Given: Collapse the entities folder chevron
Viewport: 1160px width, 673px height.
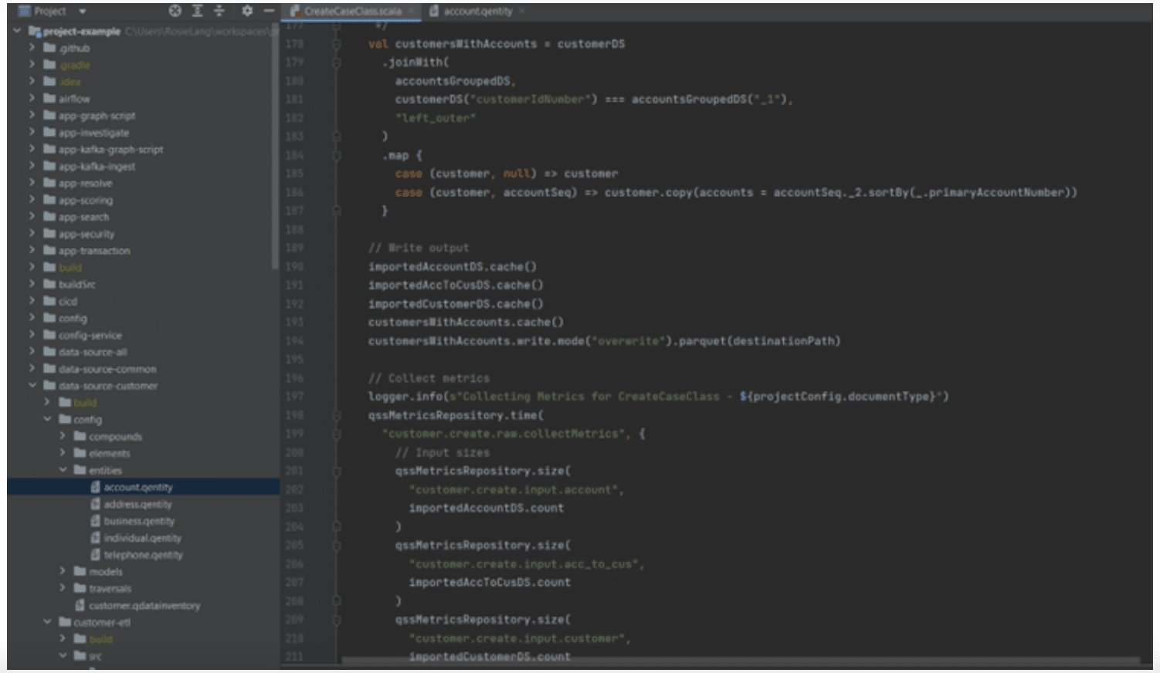Looking at the screenshot, I should [63, 470].
